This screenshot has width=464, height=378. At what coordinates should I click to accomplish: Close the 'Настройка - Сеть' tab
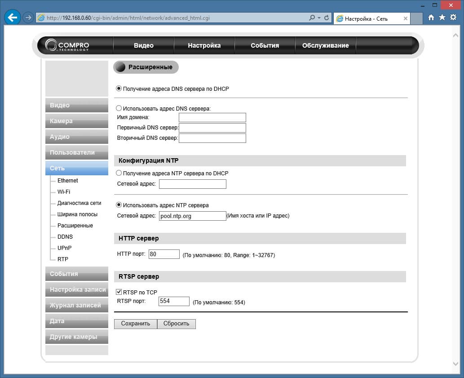point(406,18)
